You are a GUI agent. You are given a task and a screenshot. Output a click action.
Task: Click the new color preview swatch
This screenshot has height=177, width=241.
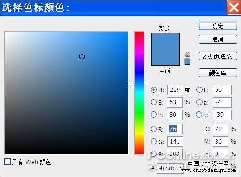tap(165, 41)
